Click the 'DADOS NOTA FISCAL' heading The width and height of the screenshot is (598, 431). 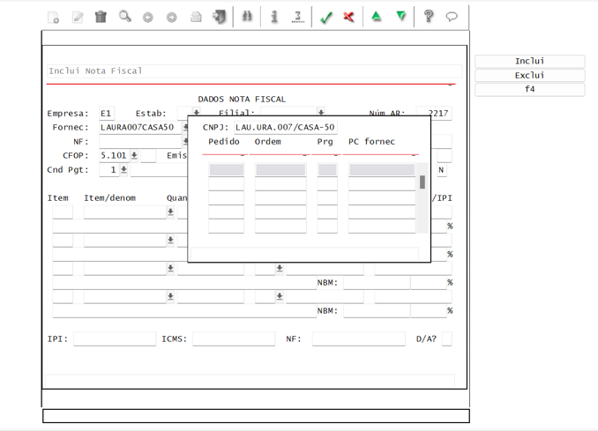click(x=242, y=100)
